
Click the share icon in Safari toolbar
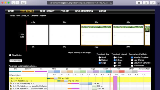146,3
